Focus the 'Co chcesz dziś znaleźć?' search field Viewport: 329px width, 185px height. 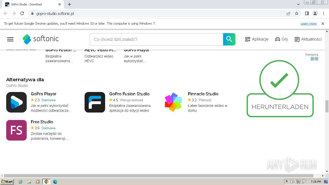[x=156, y=39]
